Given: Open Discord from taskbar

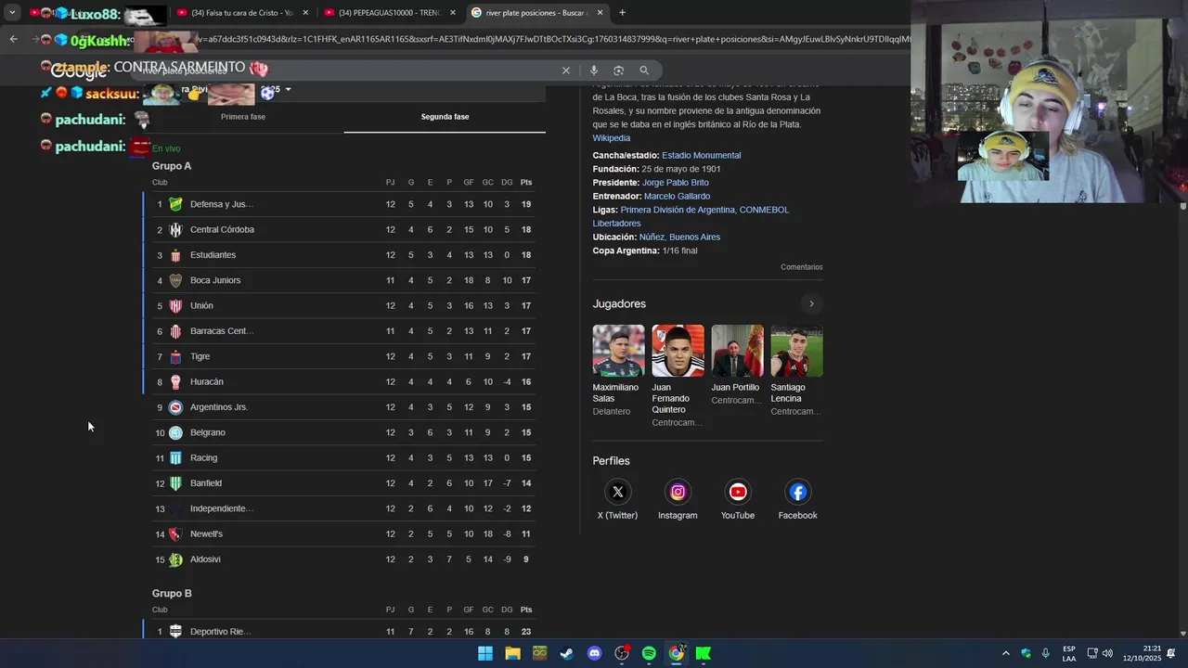Looking at the screenshot, I should (595, 653).
